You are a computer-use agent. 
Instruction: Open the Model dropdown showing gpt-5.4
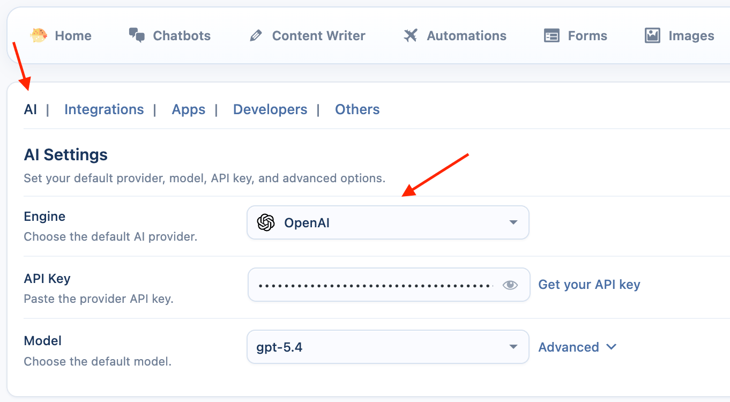click(387, 347)
